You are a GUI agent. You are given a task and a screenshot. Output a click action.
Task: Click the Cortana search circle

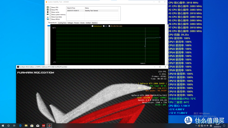(8, 126)
